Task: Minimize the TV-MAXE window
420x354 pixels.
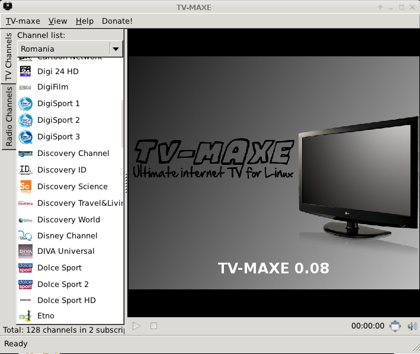Action: point(391,8)
